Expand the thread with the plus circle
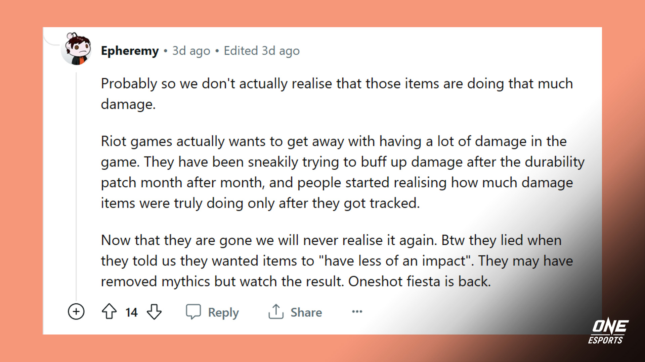 click(76, 312)
